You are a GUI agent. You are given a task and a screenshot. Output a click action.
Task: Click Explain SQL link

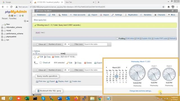tap(147, 38)
